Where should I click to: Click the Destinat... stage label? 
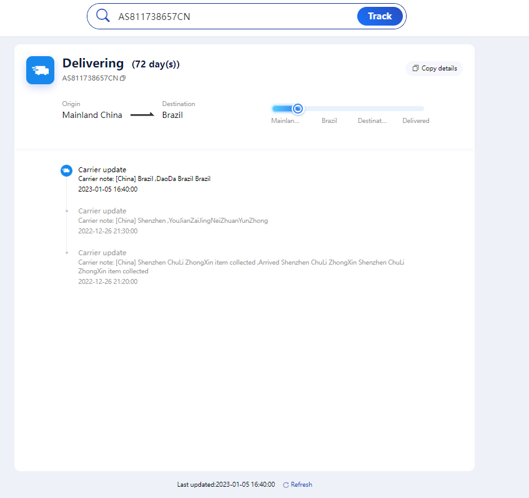coord(372,120)
